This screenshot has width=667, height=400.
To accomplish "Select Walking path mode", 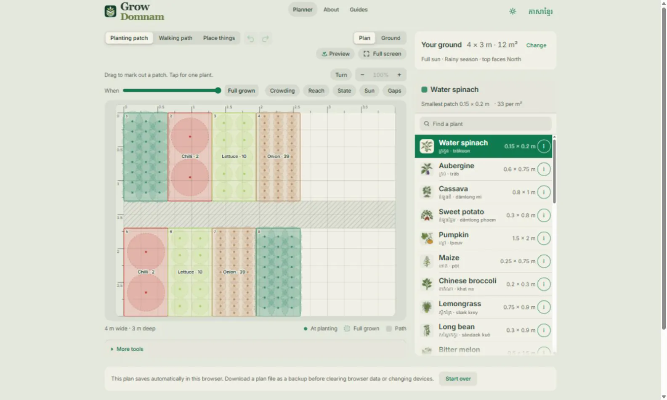I will 175,38.
